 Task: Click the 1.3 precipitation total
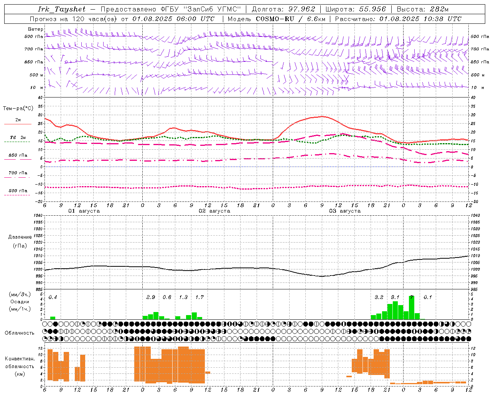coord(183,297)
